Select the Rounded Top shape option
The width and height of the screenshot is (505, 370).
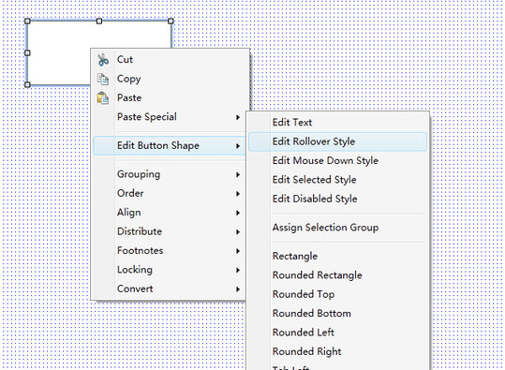tap(338, 294)
